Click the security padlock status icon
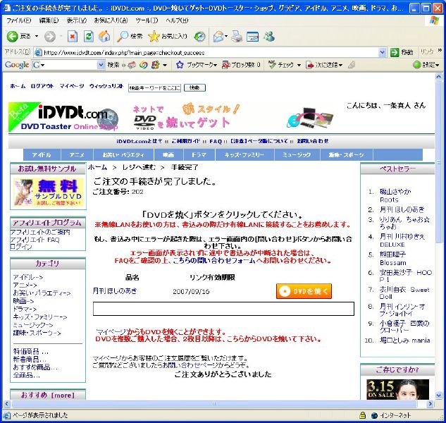446x423 pixels. point(362,415)
